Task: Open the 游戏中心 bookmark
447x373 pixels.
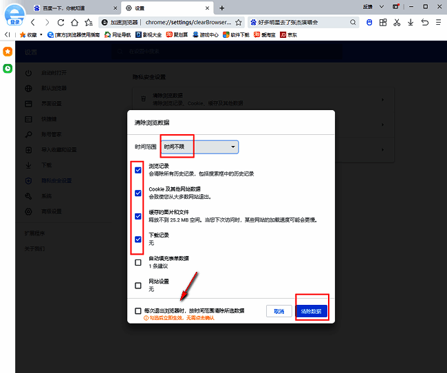Action: click(205, 35)
